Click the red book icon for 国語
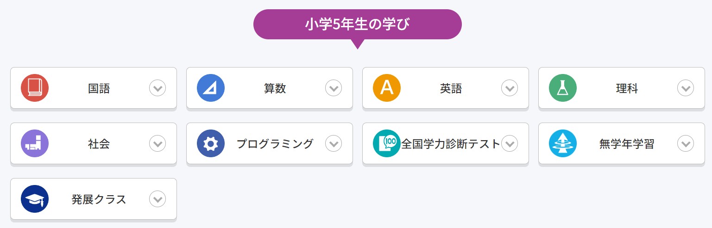712x228 pixels. click(x=35, y=88)
